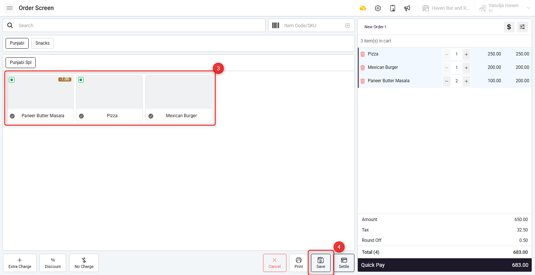Click the yellow cloud sync icon
This screenshot has width=535, height=275.
(363, 8)
